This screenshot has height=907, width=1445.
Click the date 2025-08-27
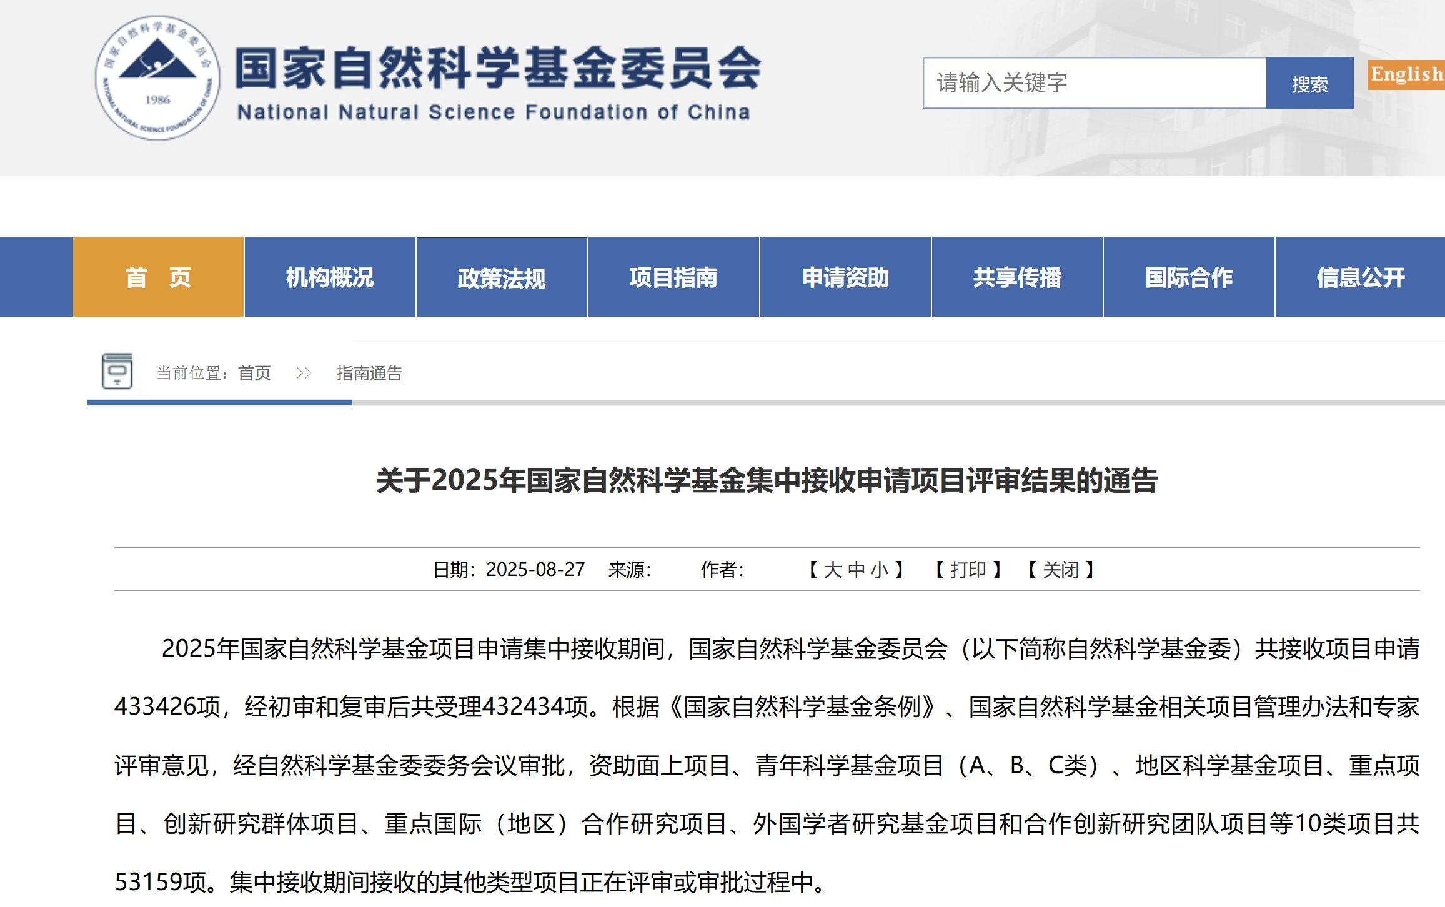coord(535,570)
